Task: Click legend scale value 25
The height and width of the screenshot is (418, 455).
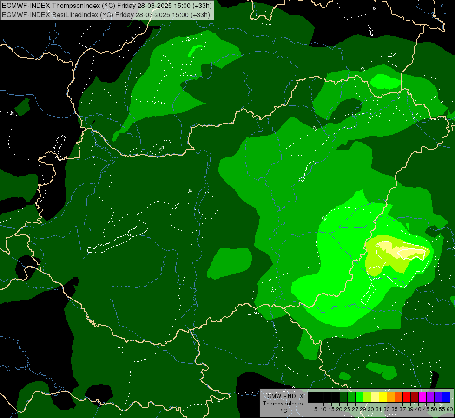Action: 347,409
